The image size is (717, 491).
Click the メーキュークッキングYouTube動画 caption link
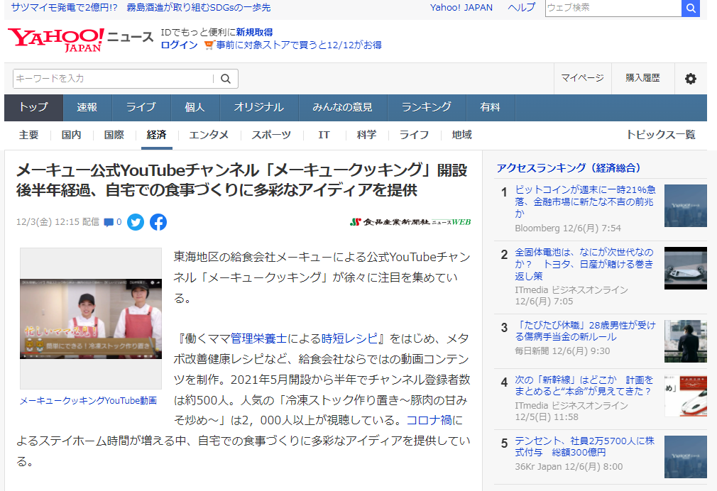click(88, 401)
